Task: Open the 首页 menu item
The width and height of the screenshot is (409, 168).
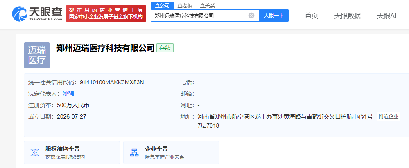Action: point(312,16)
